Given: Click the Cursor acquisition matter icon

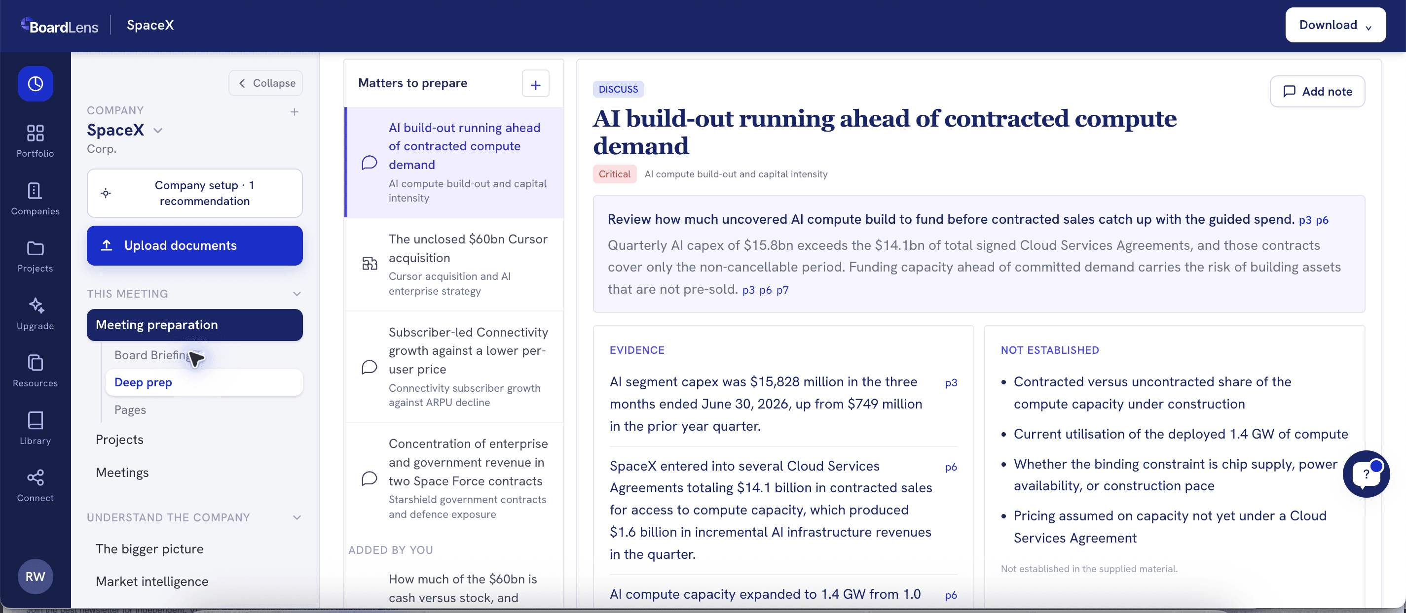Looking at the screenshot, I should pyautogui.click(x=370, y=264).
